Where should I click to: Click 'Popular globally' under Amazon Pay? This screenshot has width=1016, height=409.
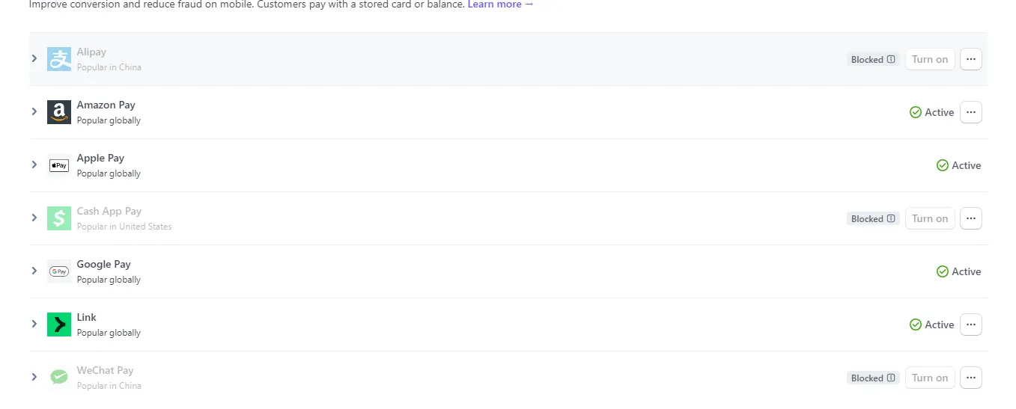click(x=109, y=120)
